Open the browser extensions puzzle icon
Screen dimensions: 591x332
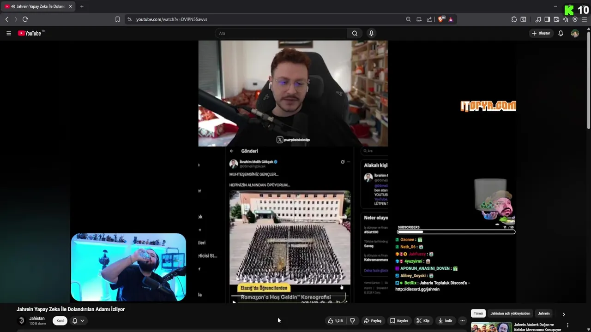click(514, 19)
